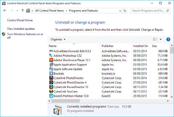Click the ActiveState Komodo Edit program icon
174x117 pixels.
(x=51, y=51)
